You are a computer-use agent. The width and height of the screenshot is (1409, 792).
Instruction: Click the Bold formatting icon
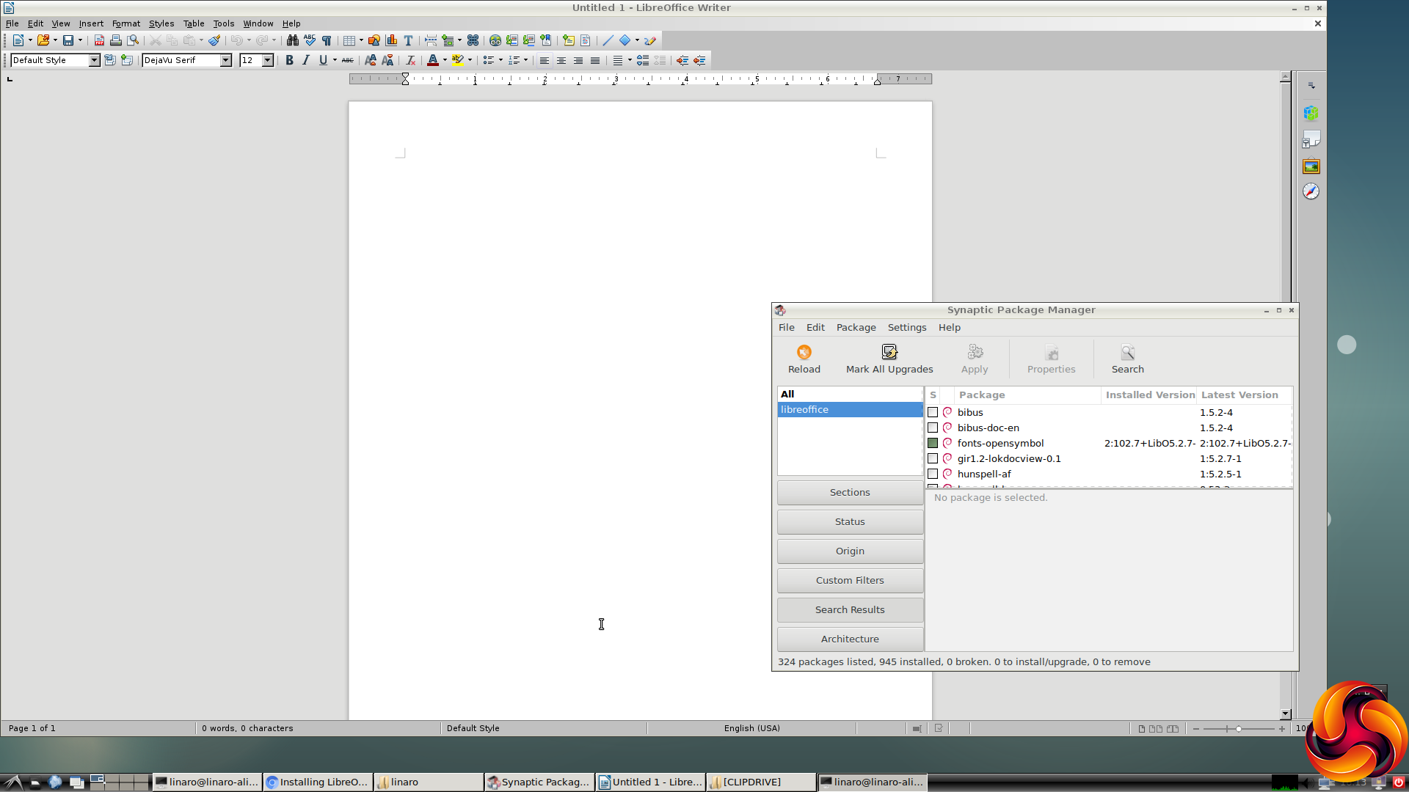pyautogui.click(x=289, y=60)
